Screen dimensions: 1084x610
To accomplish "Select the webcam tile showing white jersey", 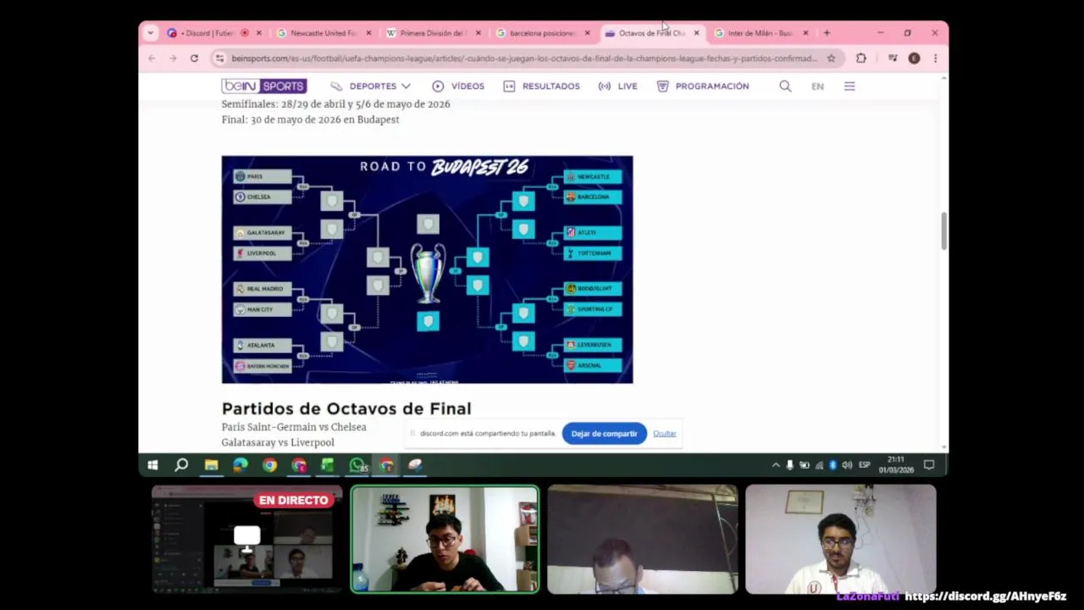I will coord(841,540).
